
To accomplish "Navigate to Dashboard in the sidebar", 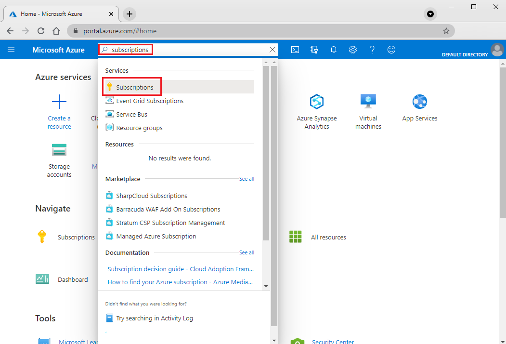I will (x=73, y=279).
